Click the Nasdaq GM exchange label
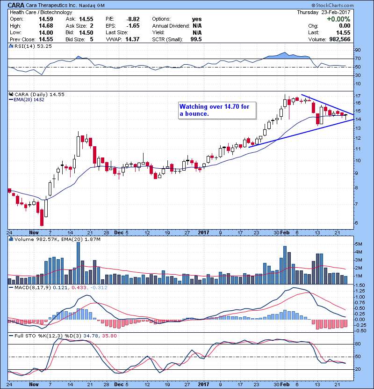374x389 pixels. click(x=92, y=6)
